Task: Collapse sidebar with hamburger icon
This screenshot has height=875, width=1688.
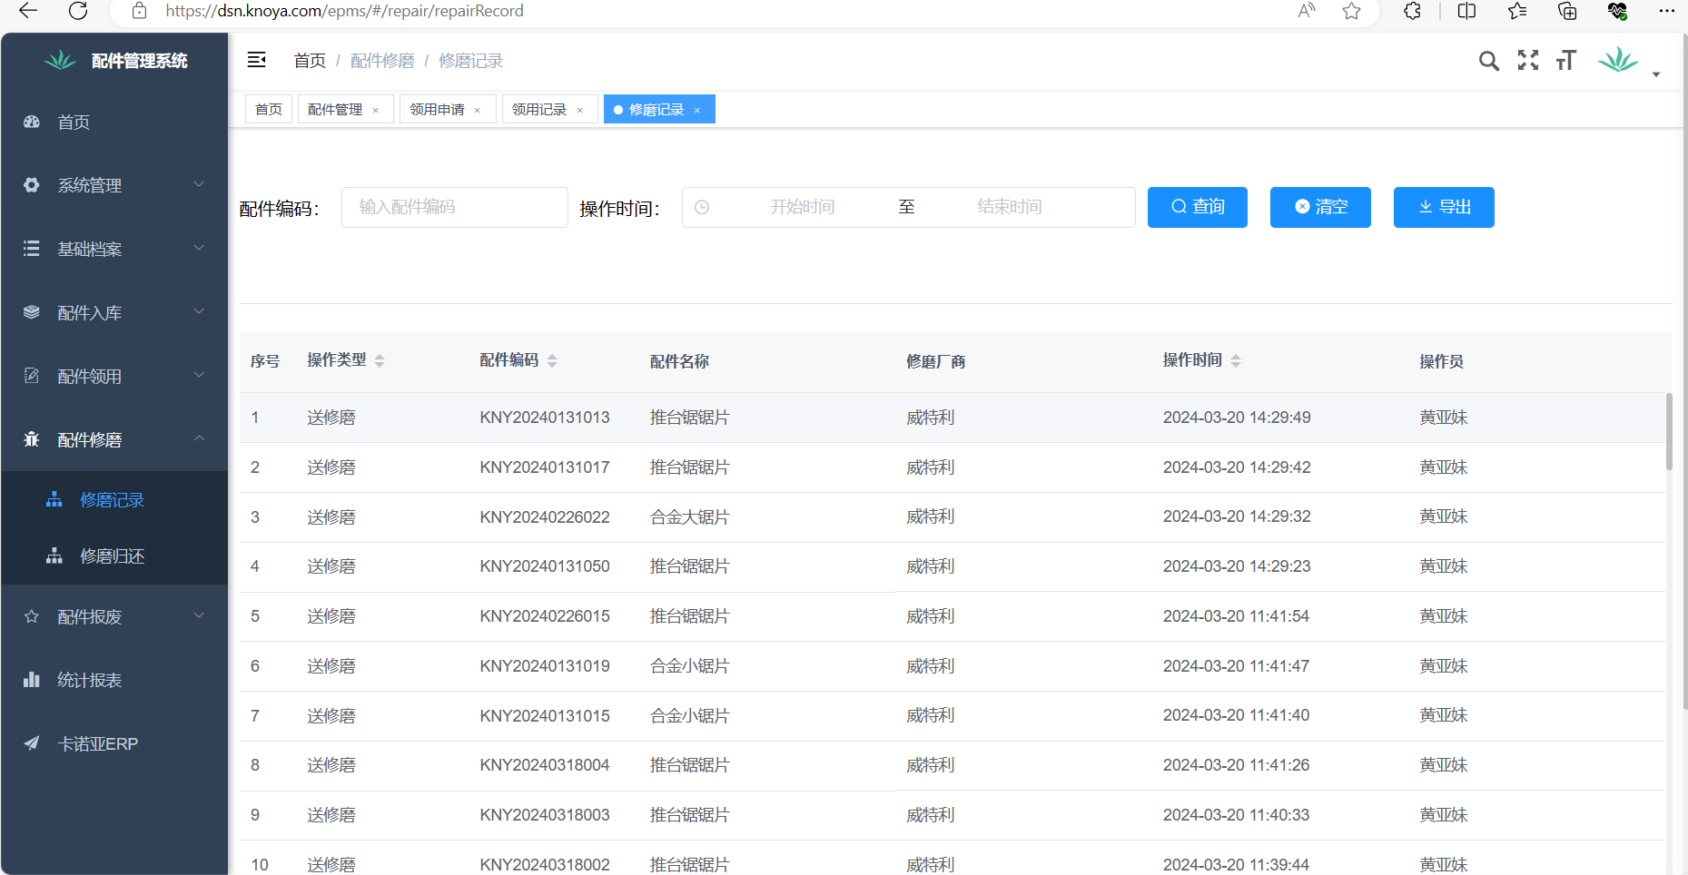Action: (x=257, y=60)
